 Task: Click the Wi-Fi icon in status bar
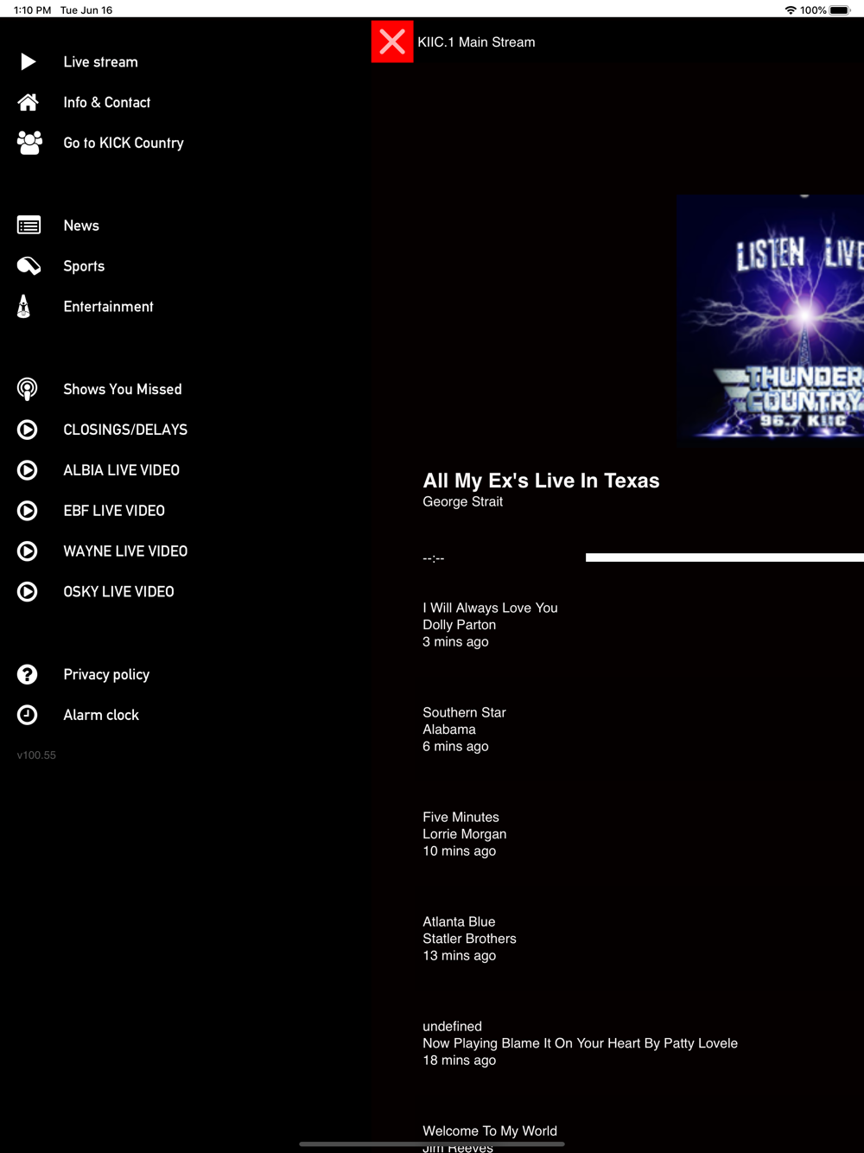791,10
